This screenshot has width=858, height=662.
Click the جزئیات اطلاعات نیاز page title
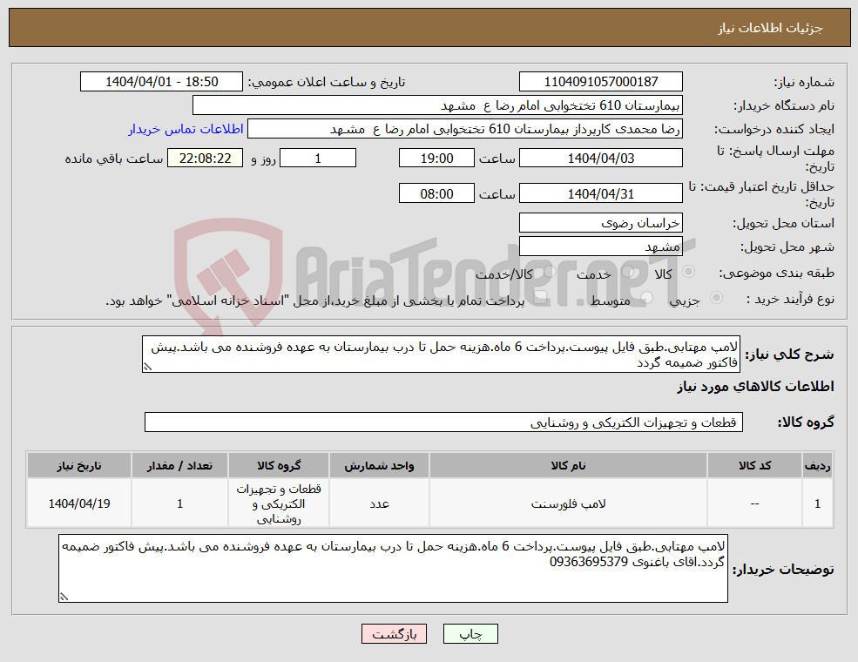[770, 28]
